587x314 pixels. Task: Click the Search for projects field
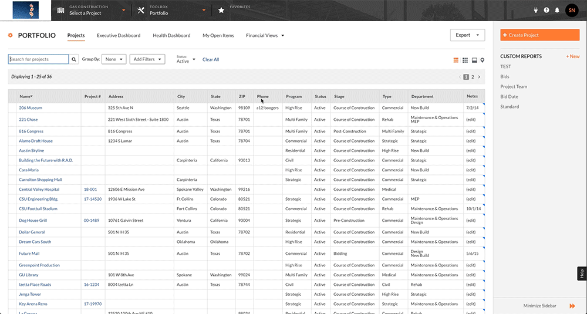coord(39,59)
